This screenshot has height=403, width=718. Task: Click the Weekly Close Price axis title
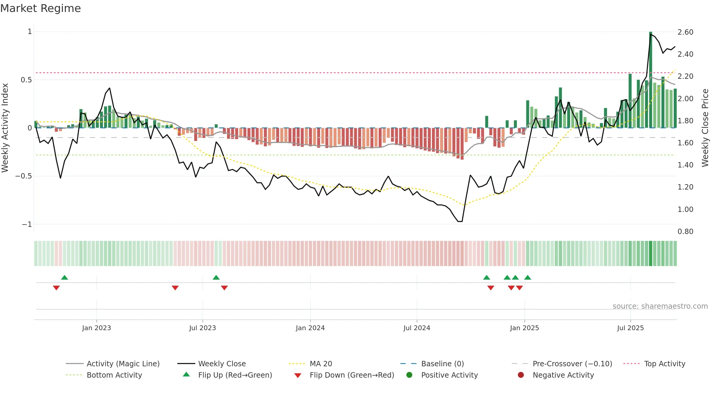click(x=705, y=128)
